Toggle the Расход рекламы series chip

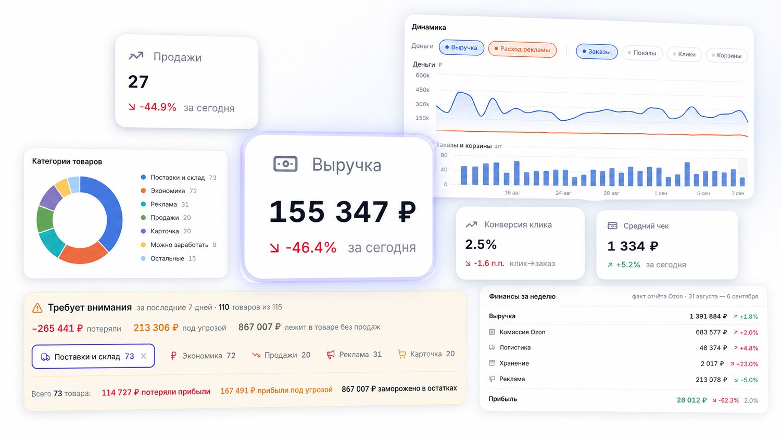tap(522, 49)
